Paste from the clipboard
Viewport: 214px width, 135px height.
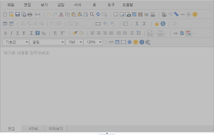pos(74,14)
